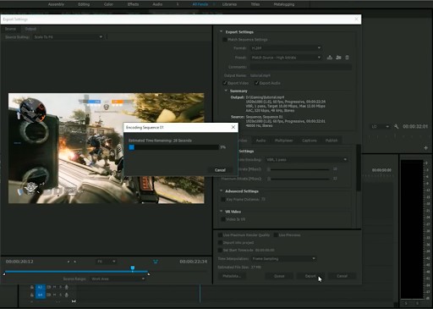Open the Bitrate Encoding dropdown
433x309 pixels.
tap(306, 160)
